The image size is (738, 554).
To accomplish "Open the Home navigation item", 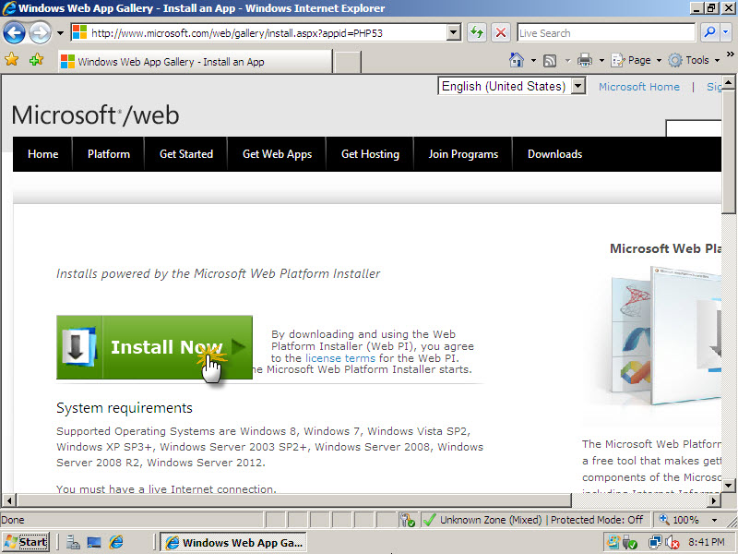I will click(42, 154).
